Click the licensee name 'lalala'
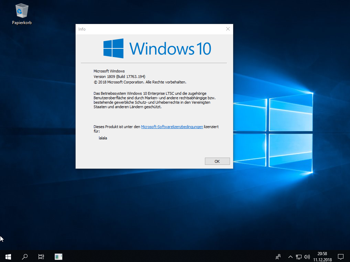350x262 pixels. (x=103, y=138)
